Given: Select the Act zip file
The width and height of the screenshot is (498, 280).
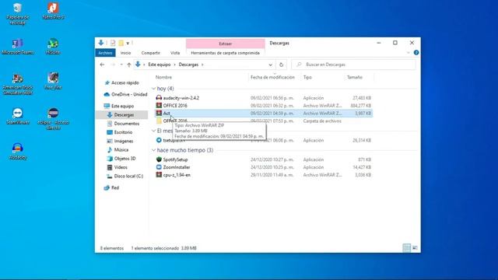Looking at the screenshot, I should click(263, 113).
